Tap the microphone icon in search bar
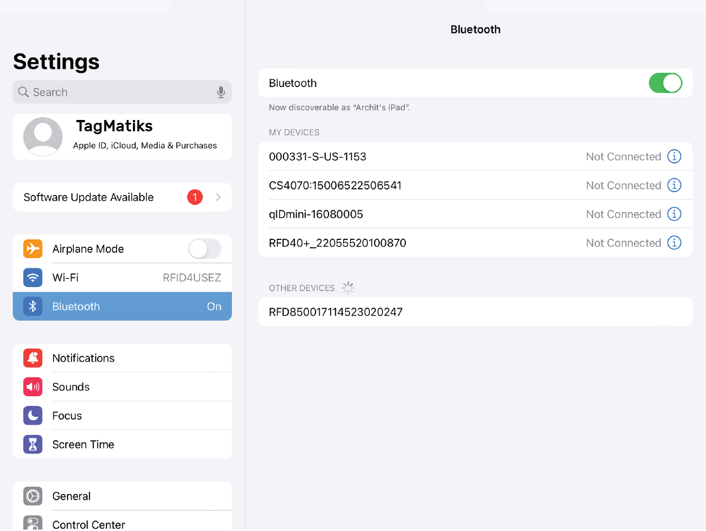This screenshot has width=706, height=531. click(x=221, y=92)
